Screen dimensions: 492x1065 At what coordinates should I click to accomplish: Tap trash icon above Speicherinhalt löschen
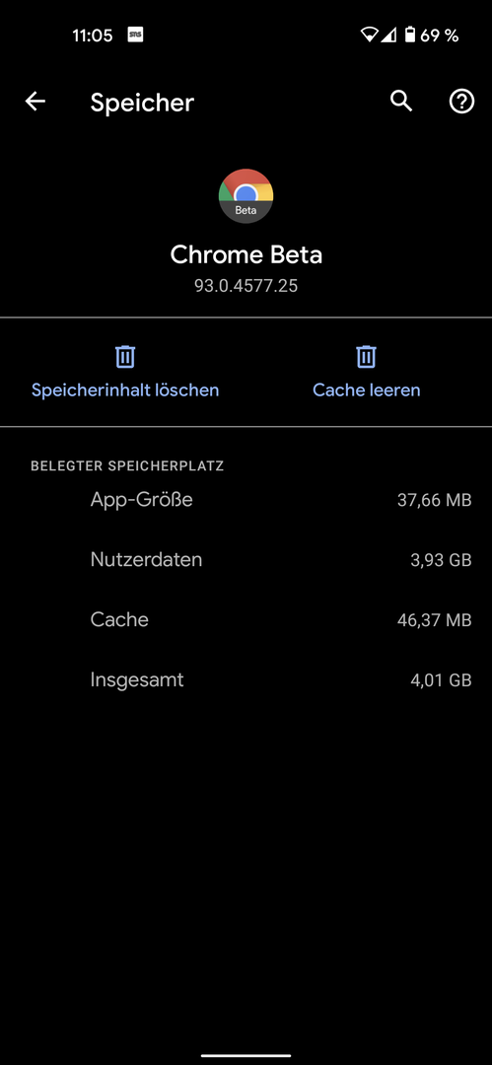tap(125, 357)
